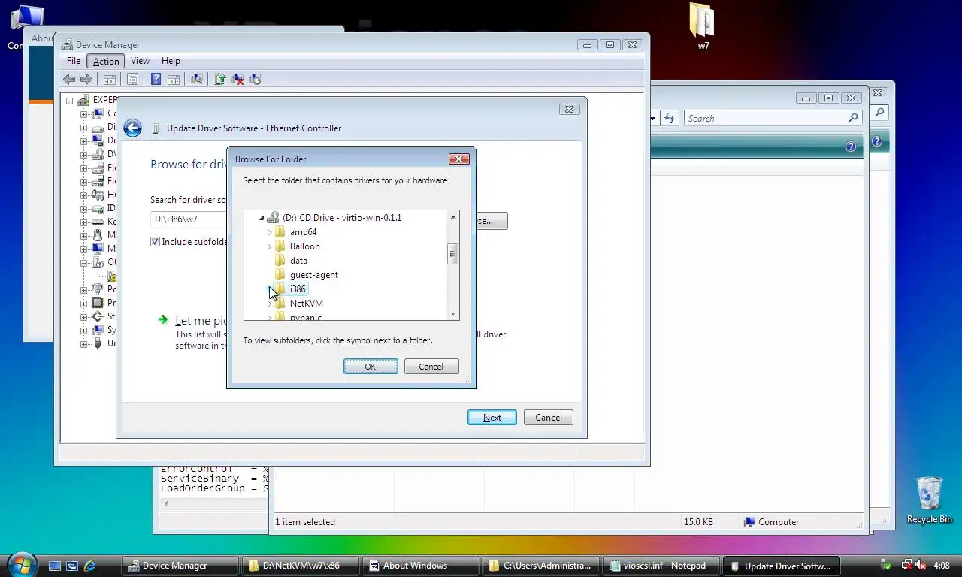Click the blue Help question-mark toolbar icon
This screenshot has width=962, height=577.
point(156,79)
